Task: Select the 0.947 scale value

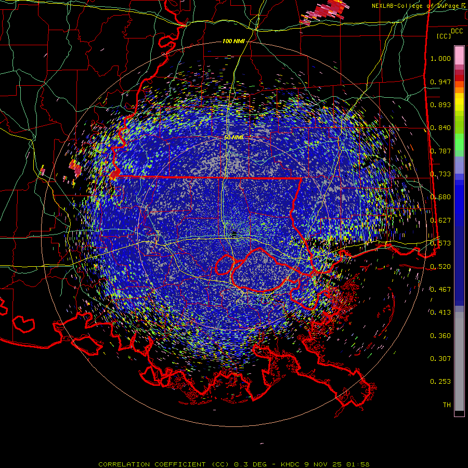Action: click(440, 82)
